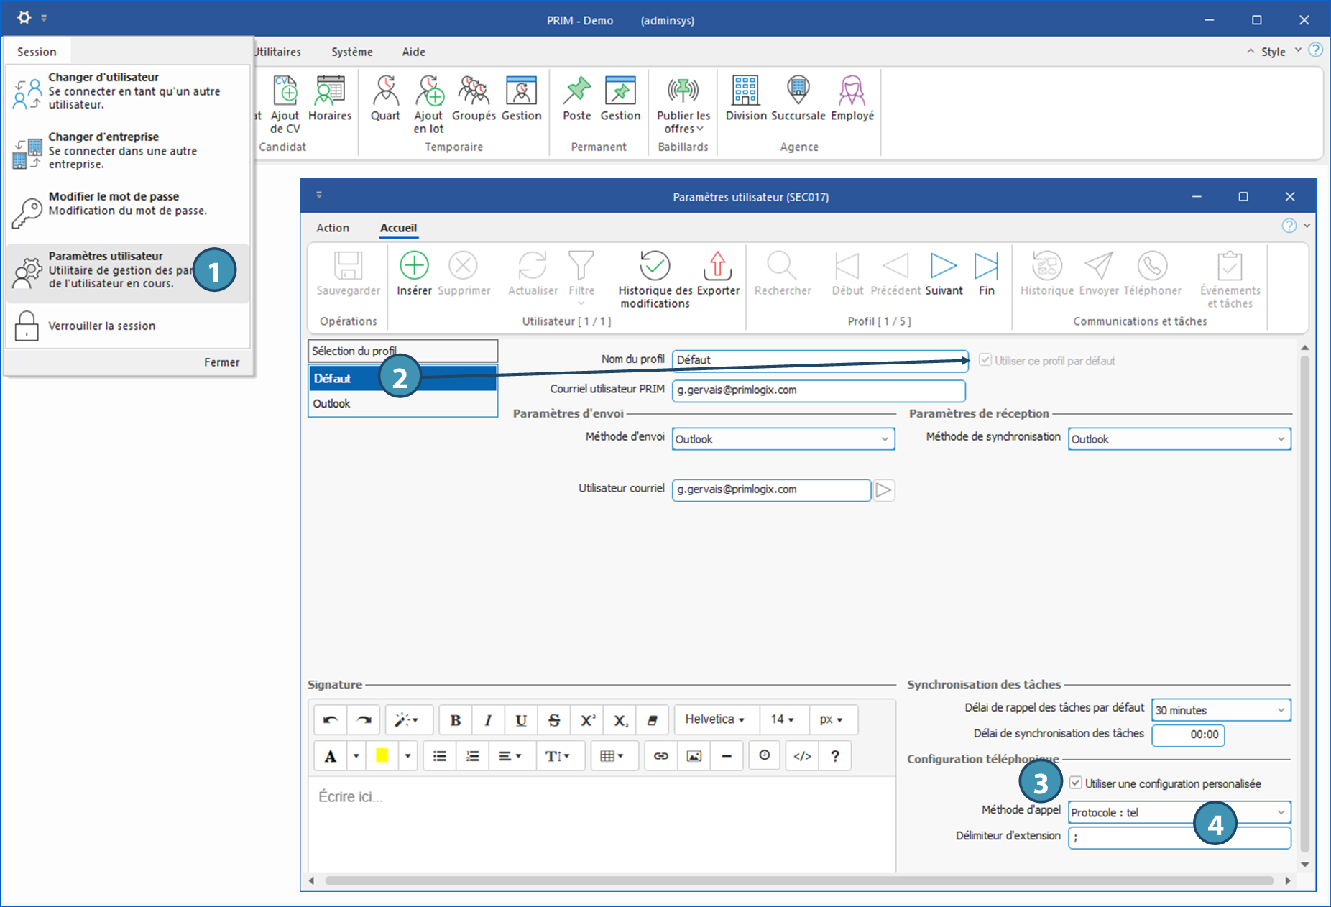Insert a link in the signature editor
1331x907 pixels.
(660, 756)
